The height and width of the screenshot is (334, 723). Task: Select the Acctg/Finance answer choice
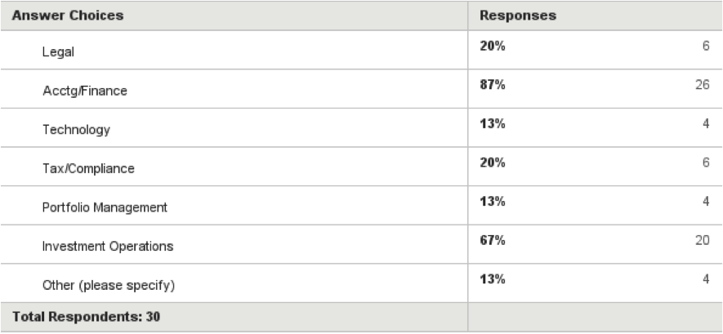pyautogui.click(x=85, y=91)
